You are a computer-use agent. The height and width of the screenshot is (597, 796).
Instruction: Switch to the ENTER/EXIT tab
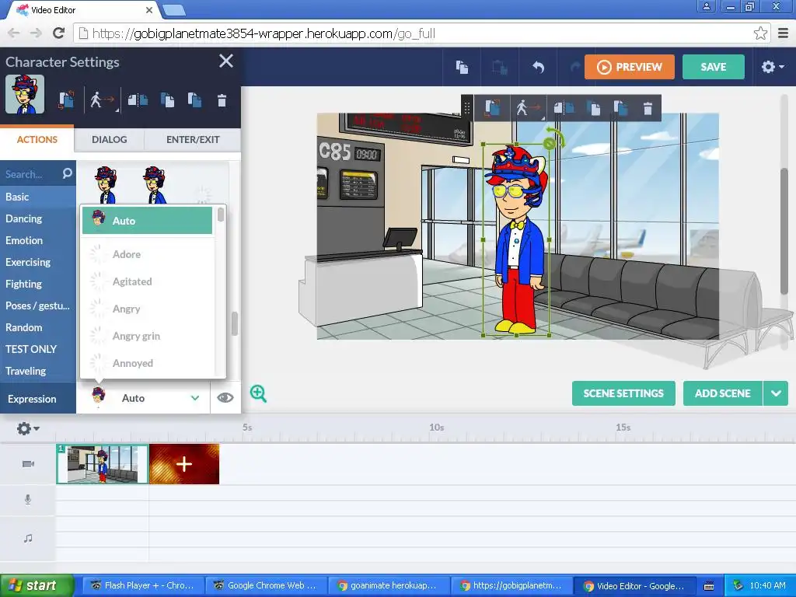point(193,140)
